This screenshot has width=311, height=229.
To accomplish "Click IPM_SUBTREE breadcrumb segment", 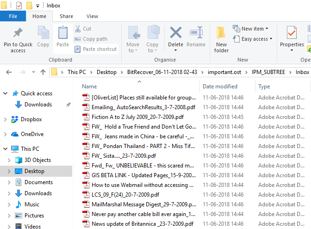I will click(x=268, y=72).
